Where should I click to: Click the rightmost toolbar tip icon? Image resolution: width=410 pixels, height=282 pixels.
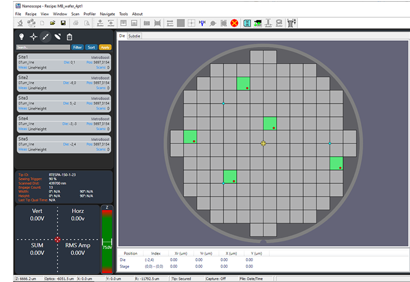[292, 23]
